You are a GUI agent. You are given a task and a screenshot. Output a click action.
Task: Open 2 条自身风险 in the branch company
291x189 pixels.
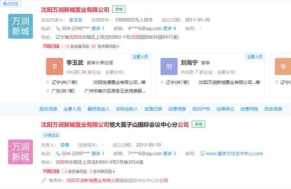pyautogui.click(x=76, y=171)
